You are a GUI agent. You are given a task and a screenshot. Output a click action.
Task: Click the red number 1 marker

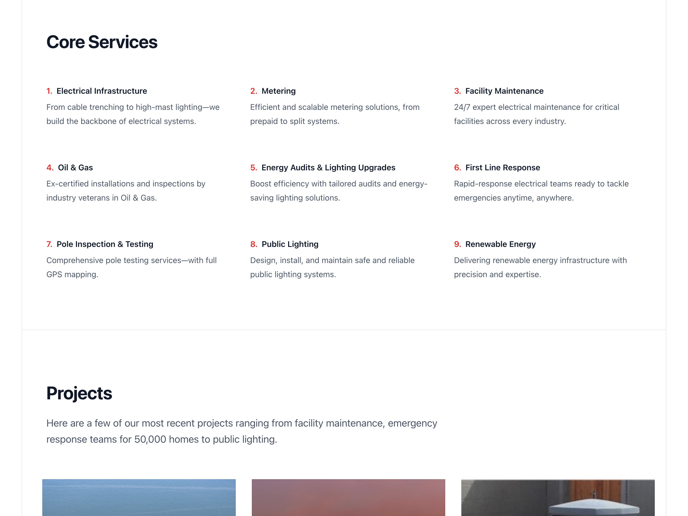coord(49,91)
